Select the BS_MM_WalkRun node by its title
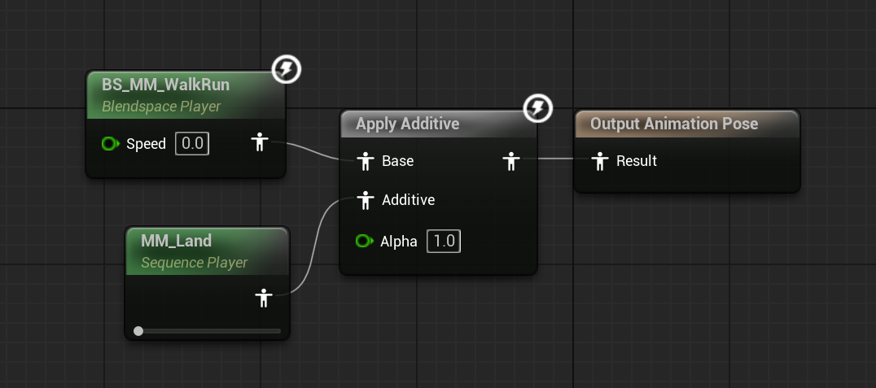The height and width of the screenshot is (388, 876). point(165,85)
